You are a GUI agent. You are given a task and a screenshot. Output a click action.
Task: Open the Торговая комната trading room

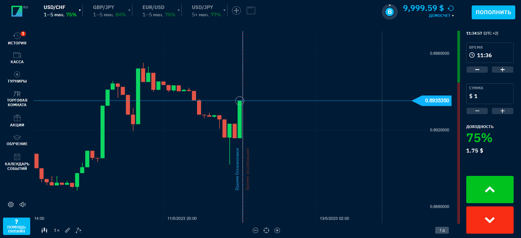[17, 94]
